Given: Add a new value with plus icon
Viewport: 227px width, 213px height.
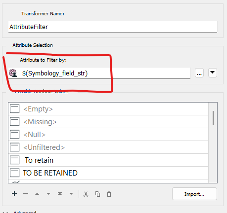Looking at the screenshot, I should 14,194.
